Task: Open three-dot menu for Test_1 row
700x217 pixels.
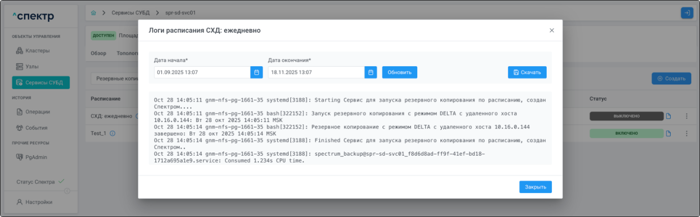Action: tap(687, 133)
